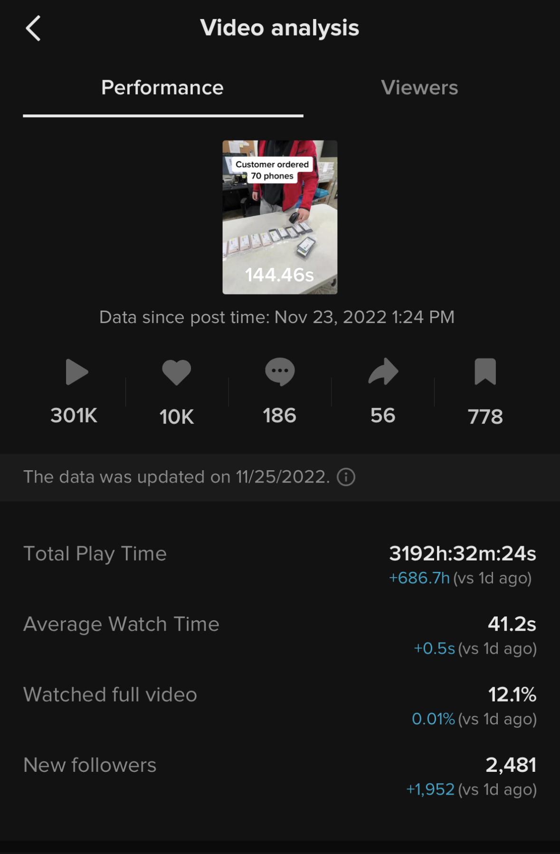Tap the back arrow icon
The image size is (560, 854).
pyautogui.click(x=33, y=28)
